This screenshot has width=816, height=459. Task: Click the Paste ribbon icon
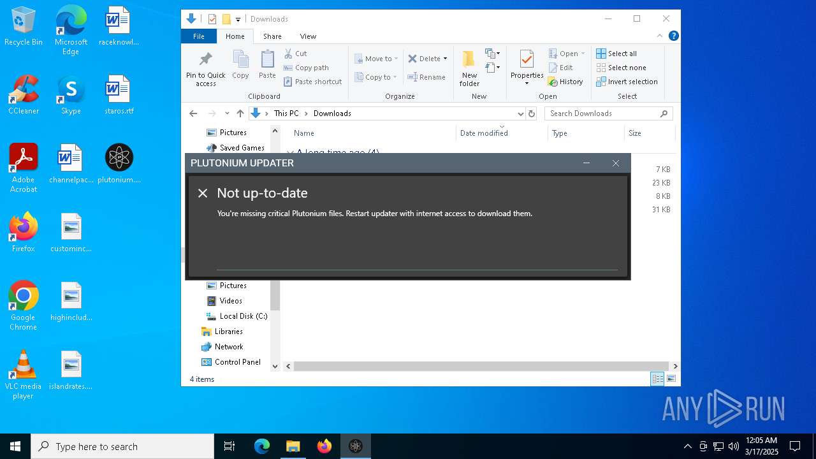point(267,65)
